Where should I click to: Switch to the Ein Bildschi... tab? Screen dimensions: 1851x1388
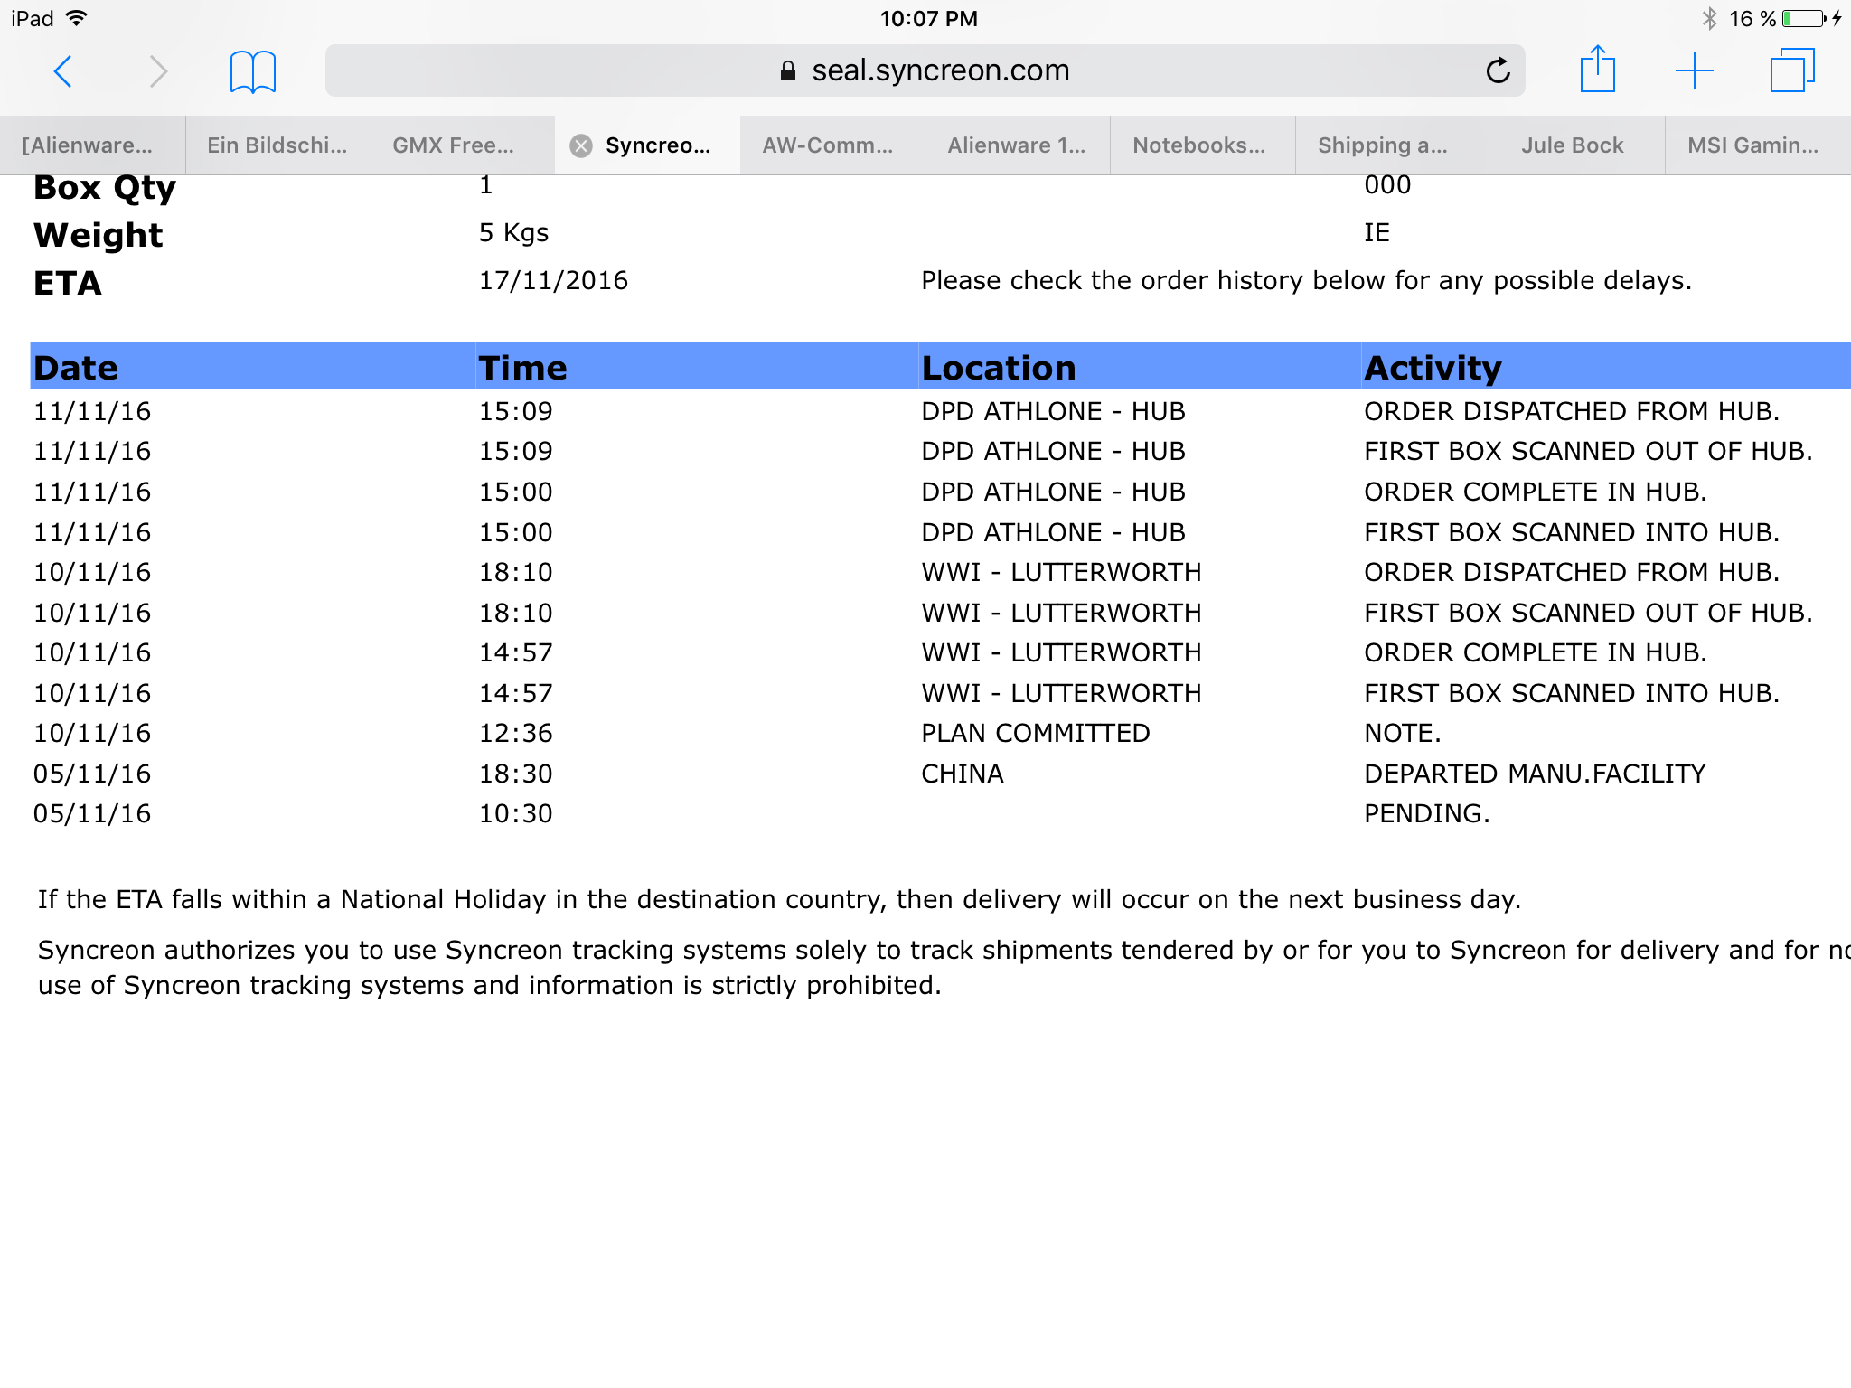[277, 145]
